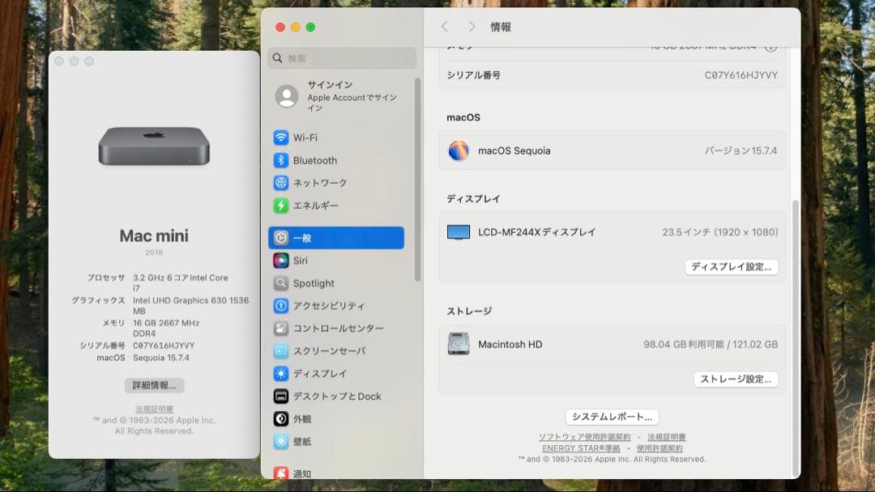875x492 pixels.
Task: Click the LCD-MF244X monitor icon
Action: pos(459,231)
